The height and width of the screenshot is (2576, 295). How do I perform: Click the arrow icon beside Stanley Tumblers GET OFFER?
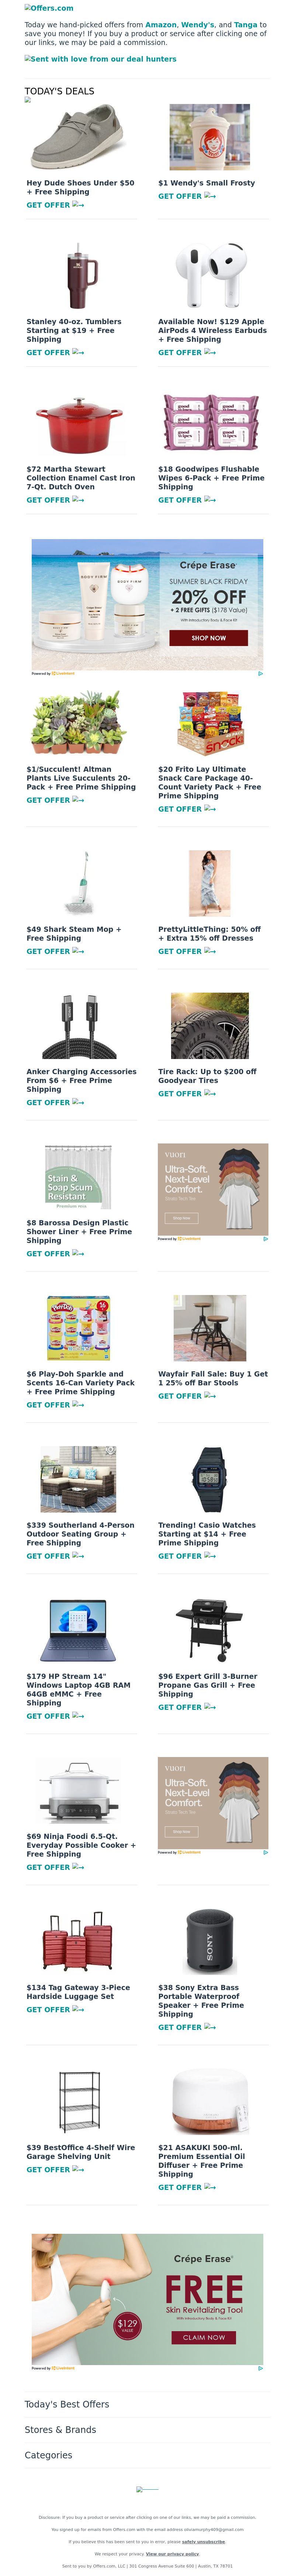coord(79,352)
